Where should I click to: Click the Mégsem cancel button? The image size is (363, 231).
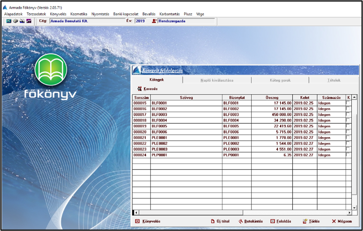point(342,221)
